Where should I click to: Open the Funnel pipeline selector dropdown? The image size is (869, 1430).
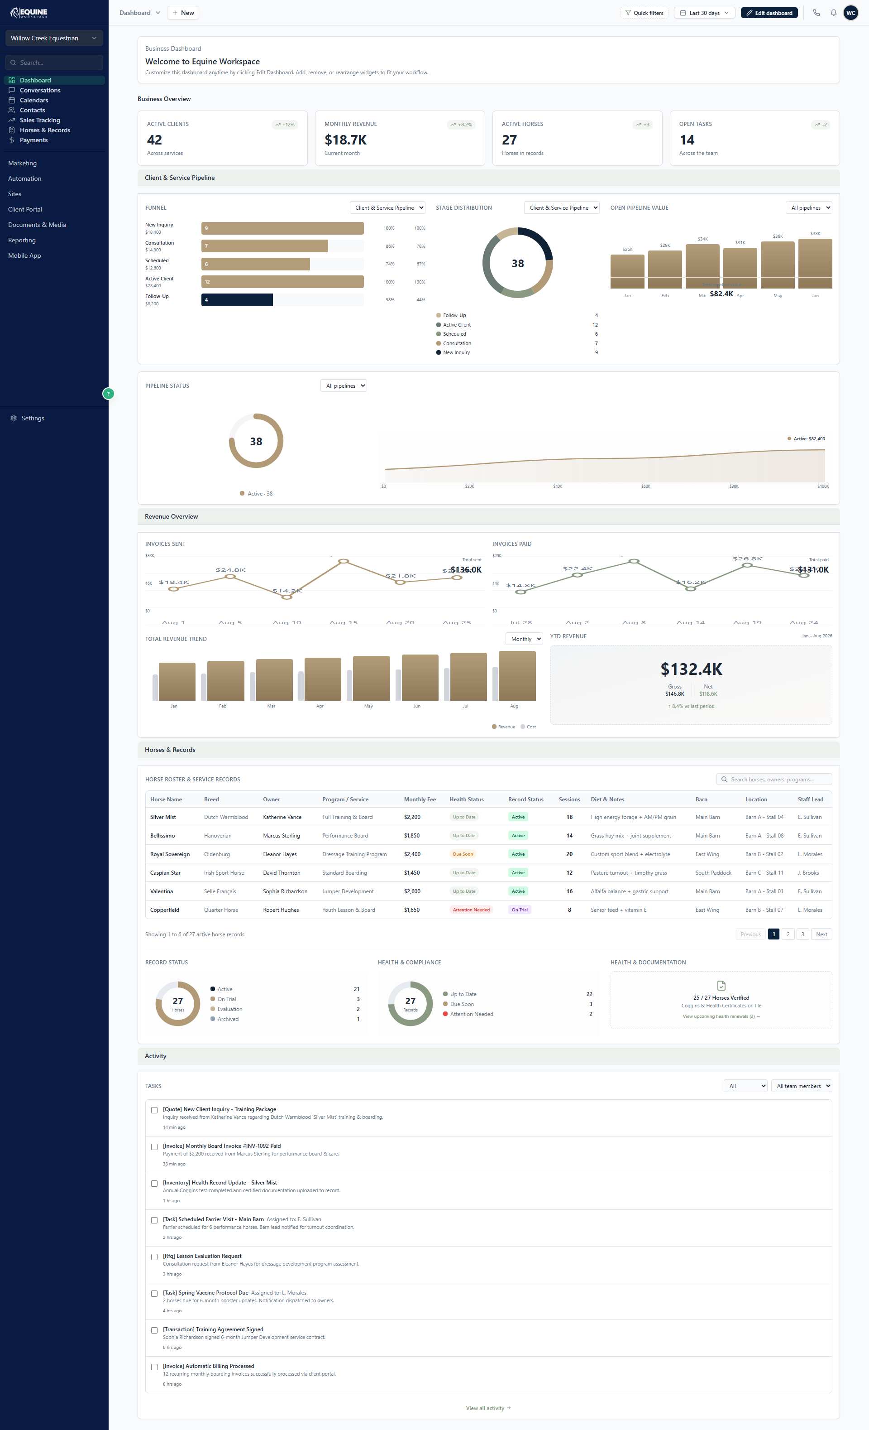click(x=388, y=208)
